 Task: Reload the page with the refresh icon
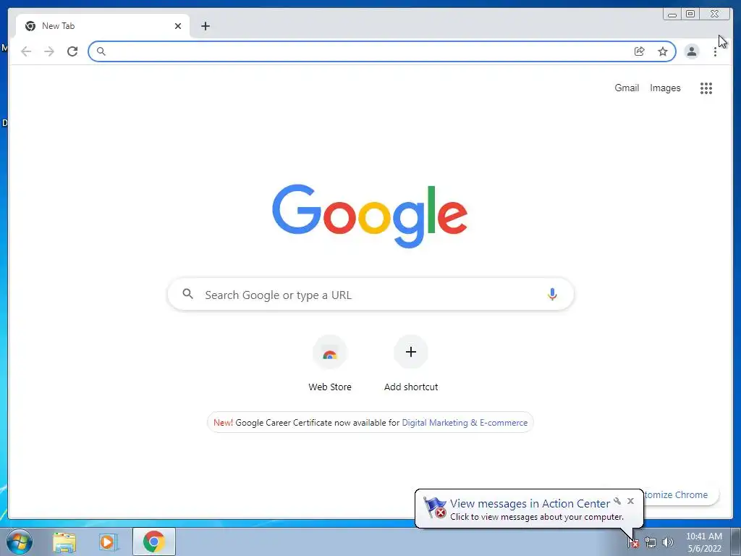pos(72,51)
